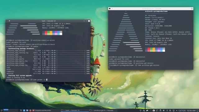This screenshot has width=199, height=112.
Task: Click the 'Kernel' line in right terminal
Action: click(154, 17)
